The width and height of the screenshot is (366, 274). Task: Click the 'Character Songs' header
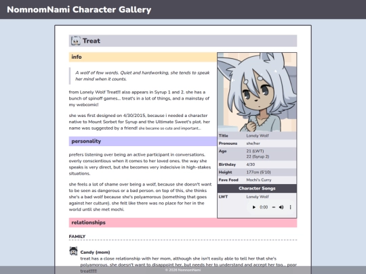click(257, 188)
